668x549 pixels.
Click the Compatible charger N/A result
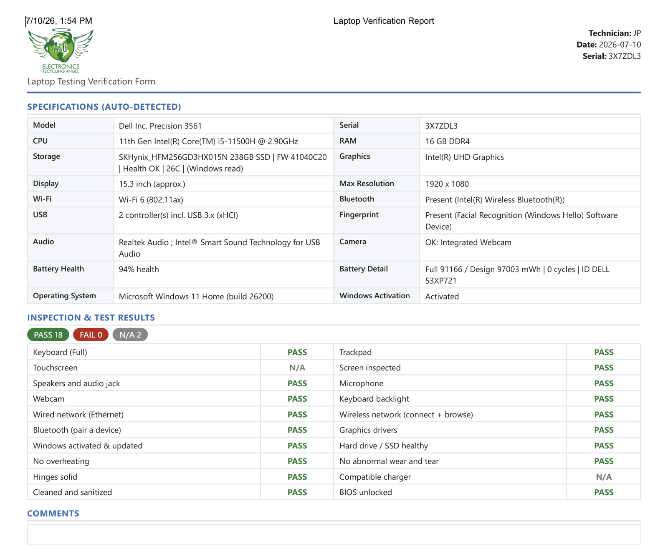(604, 477)
